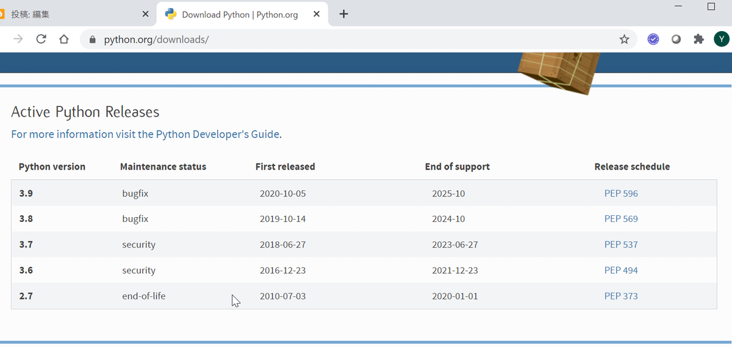Screen dimensions: 732x347
Task: Open the Extensions puzzle piece menu
Action: point(698,39)
